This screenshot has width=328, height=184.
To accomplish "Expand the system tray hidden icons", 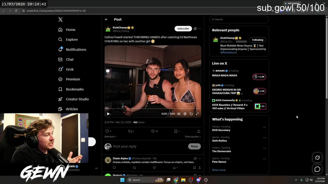I will (x=296, y=180).
